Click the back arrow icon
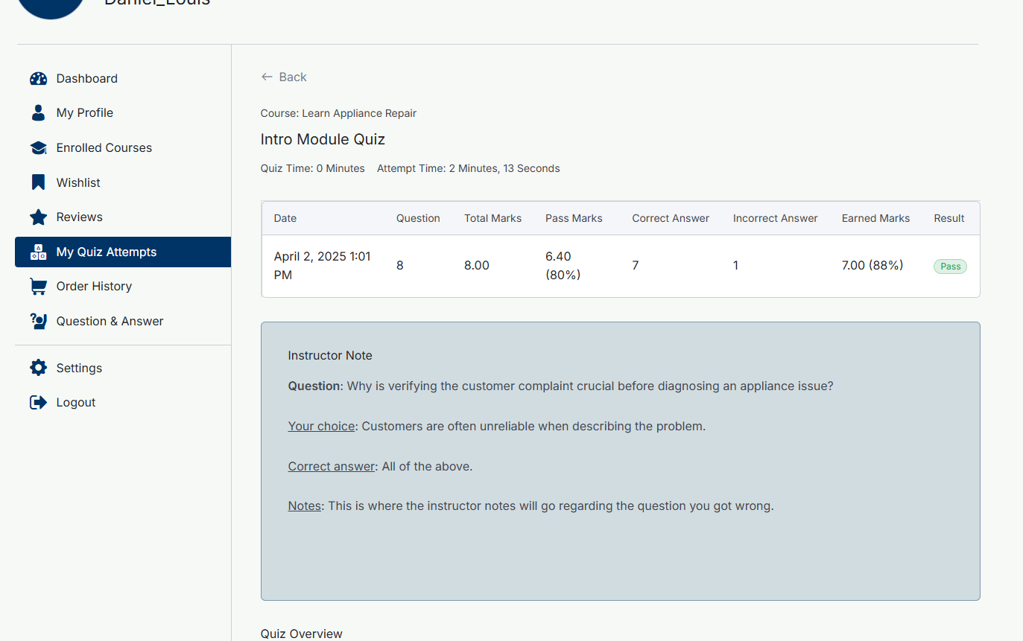1023x641 pixels. [267, 77]
